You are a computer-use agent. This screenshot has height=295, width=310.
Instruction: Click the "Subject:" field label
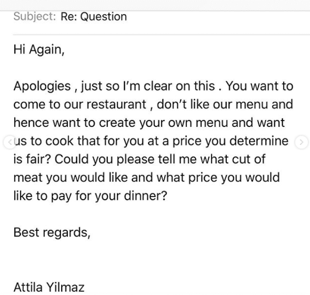click(34, 16)
